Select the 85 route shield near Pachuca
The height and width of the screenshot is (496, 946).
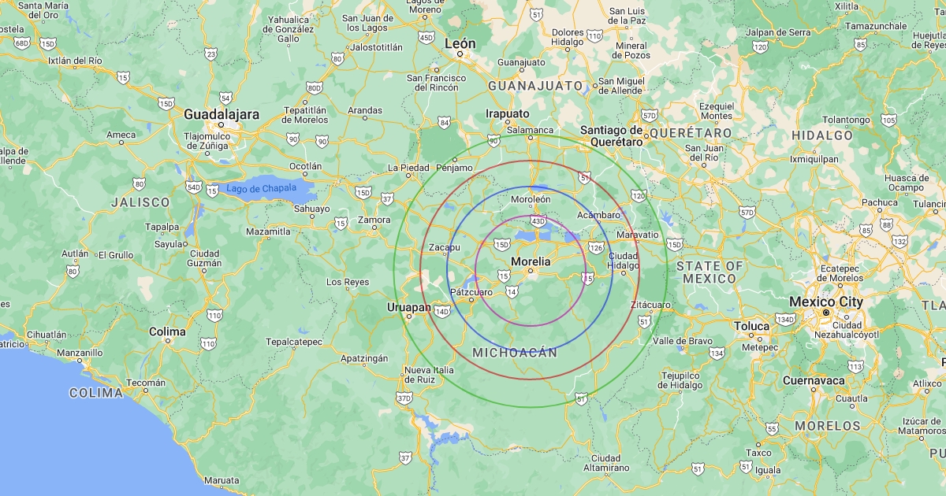866,230
